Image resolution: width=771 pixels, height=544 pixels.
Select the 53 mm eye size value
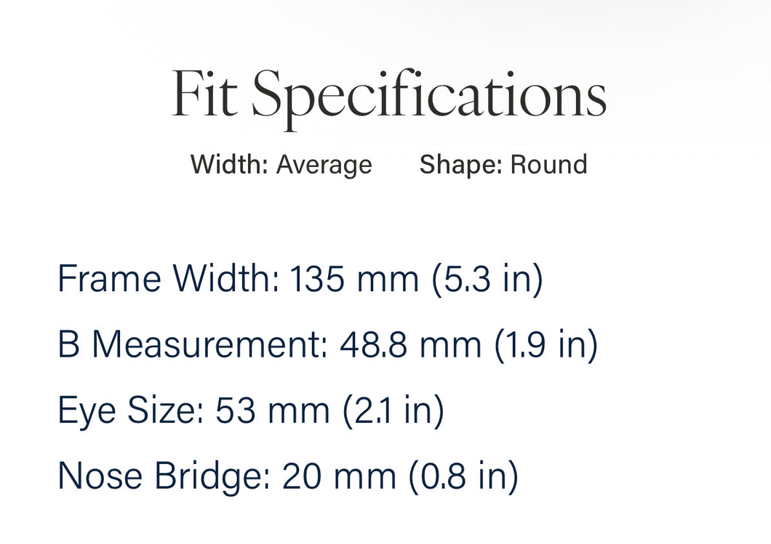pyautogui.click(x=273, y=410)
